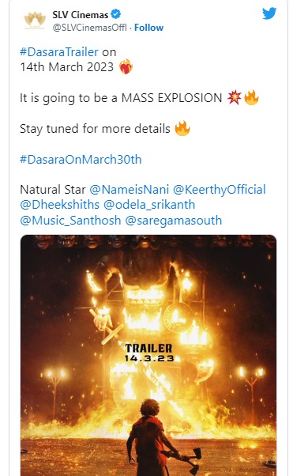Screen dimensions: 293x476
Task: Visit the @KeerthyOfficial mention
Action: (220, 190)
